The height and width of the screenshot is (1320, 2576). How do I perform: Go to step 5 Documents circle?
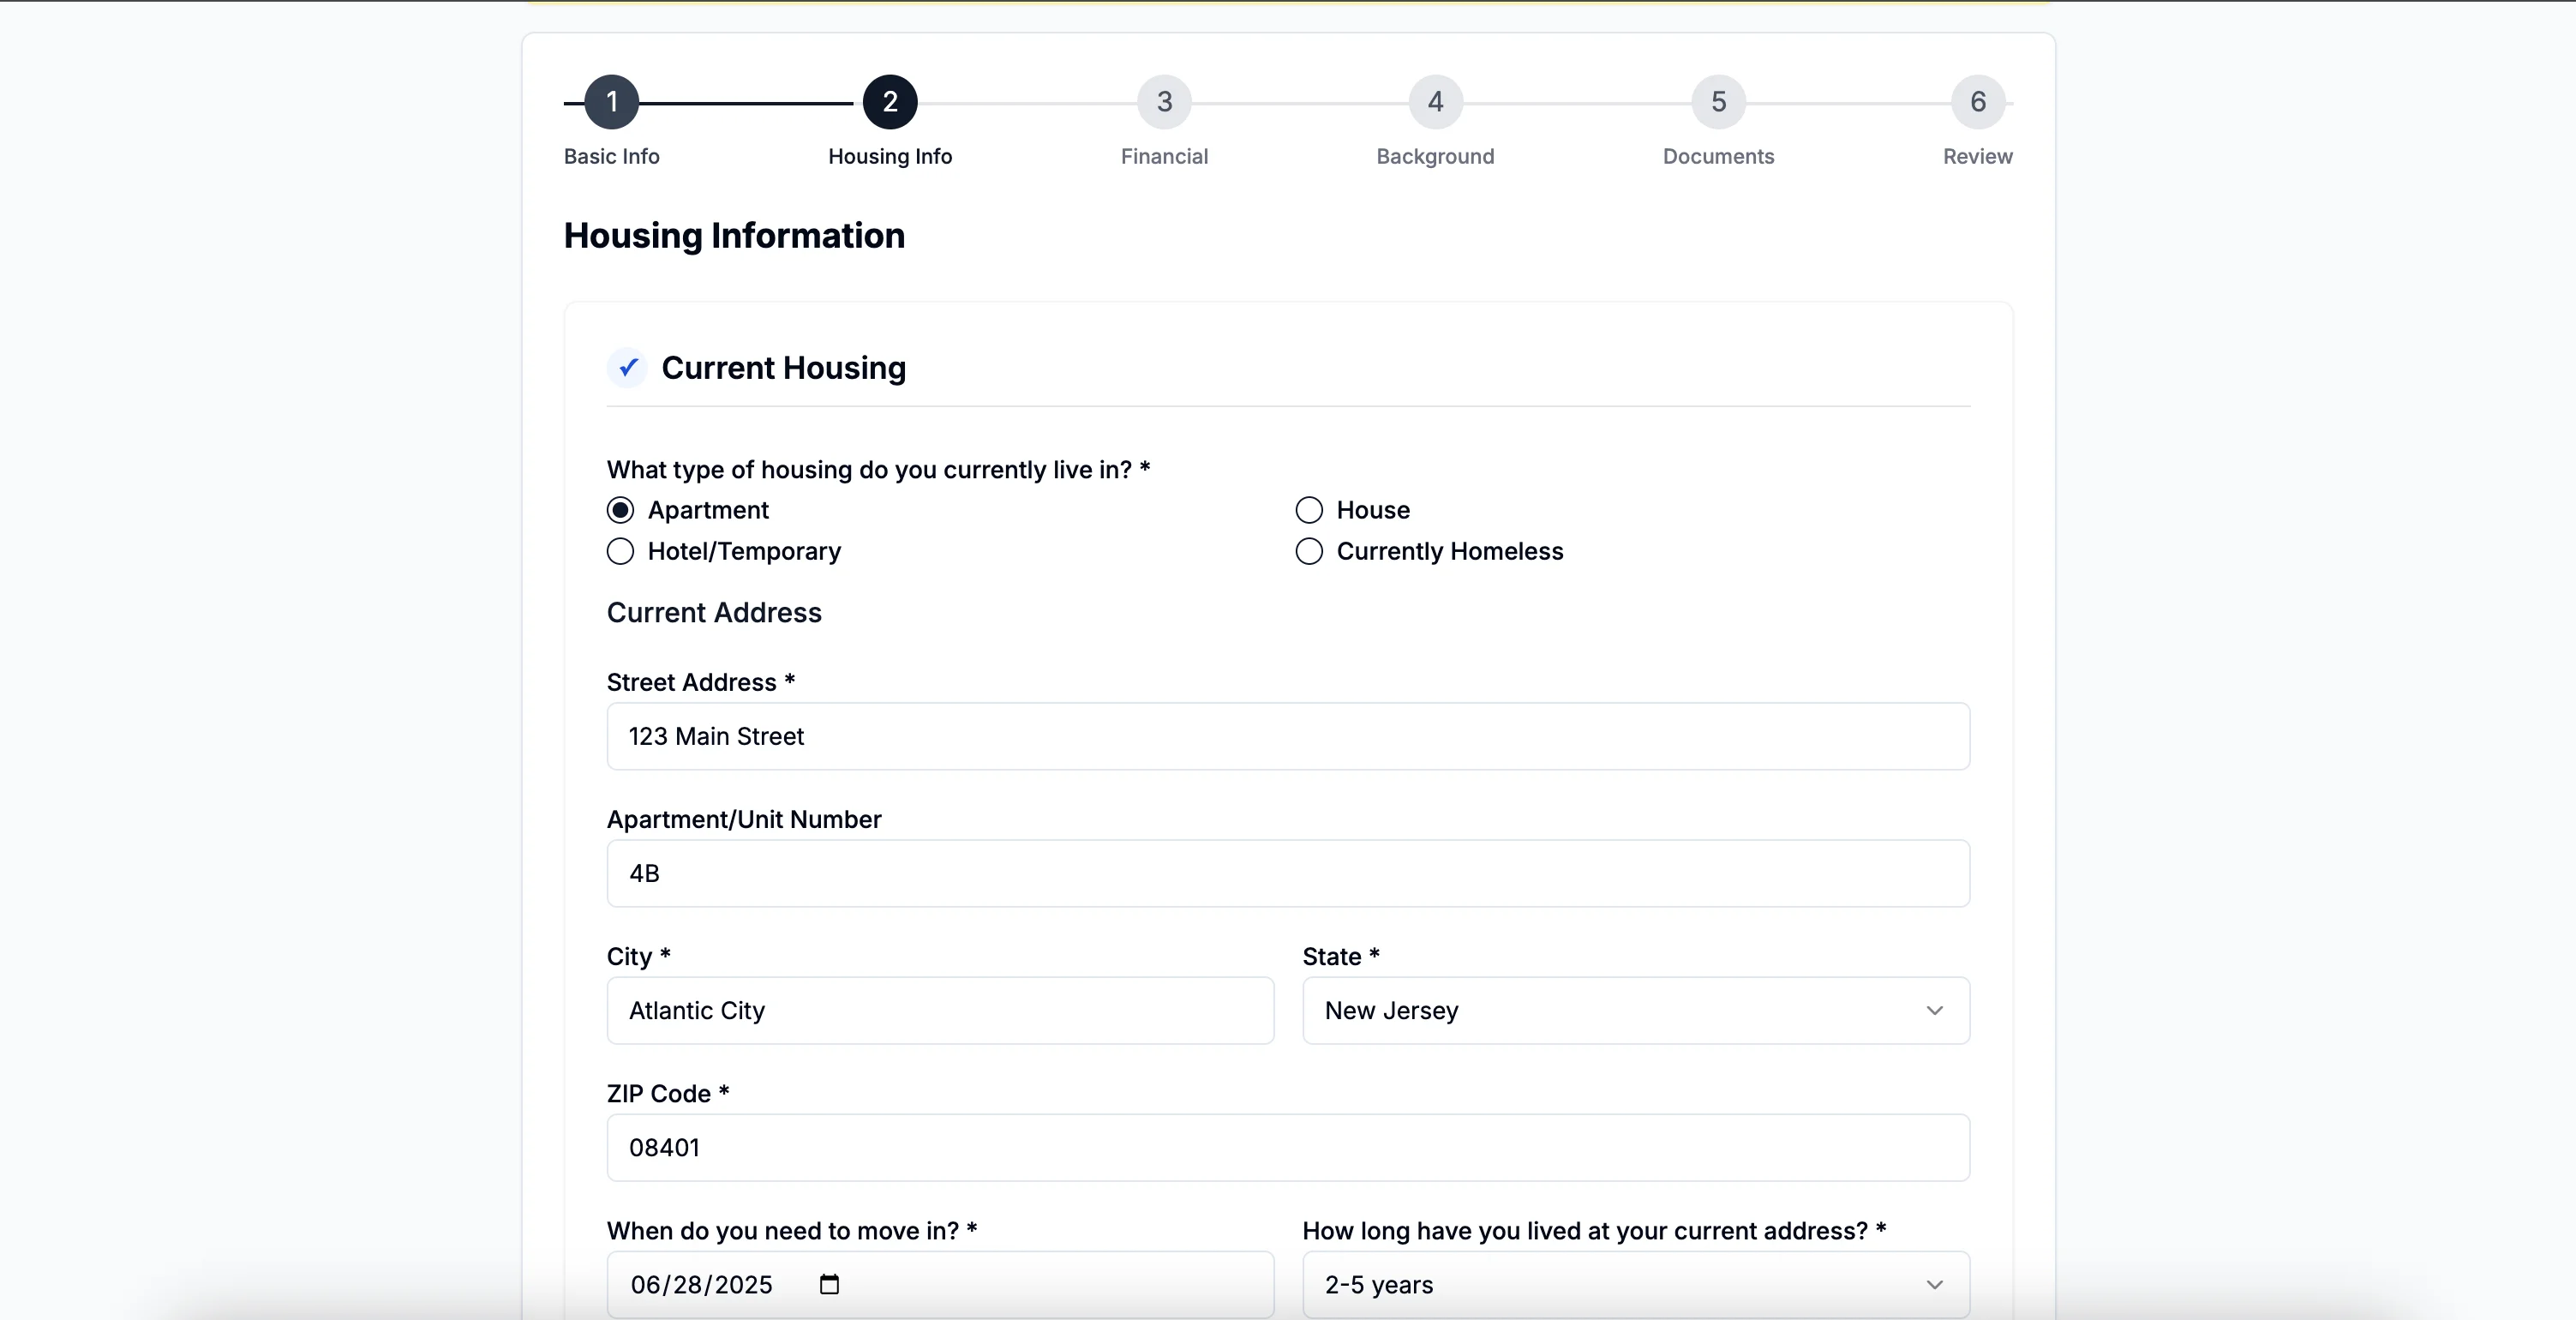pyautogui.click(x=1718, y=102)
